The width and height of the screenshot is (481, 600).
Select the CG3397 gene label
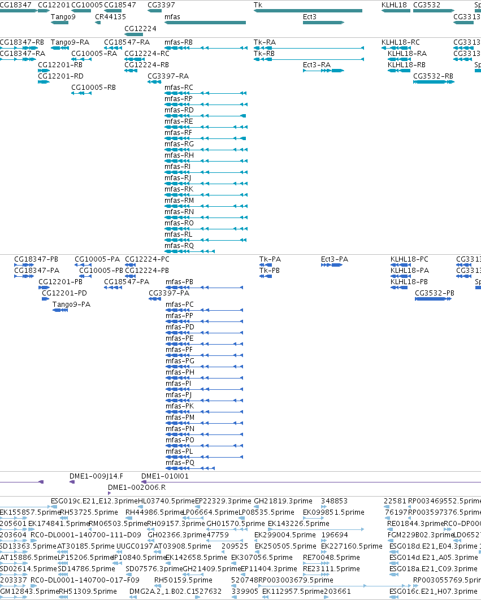pos(161,5)
